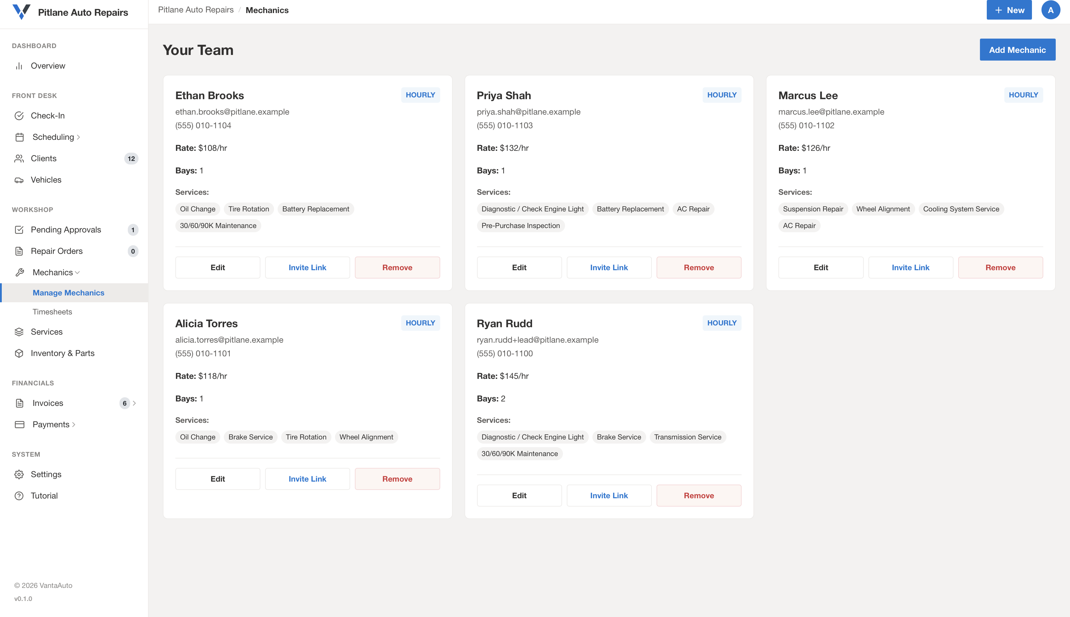The image size is (1070, 617).
Task: Remove Alicia Torres from team
Action: coord(397,479)
